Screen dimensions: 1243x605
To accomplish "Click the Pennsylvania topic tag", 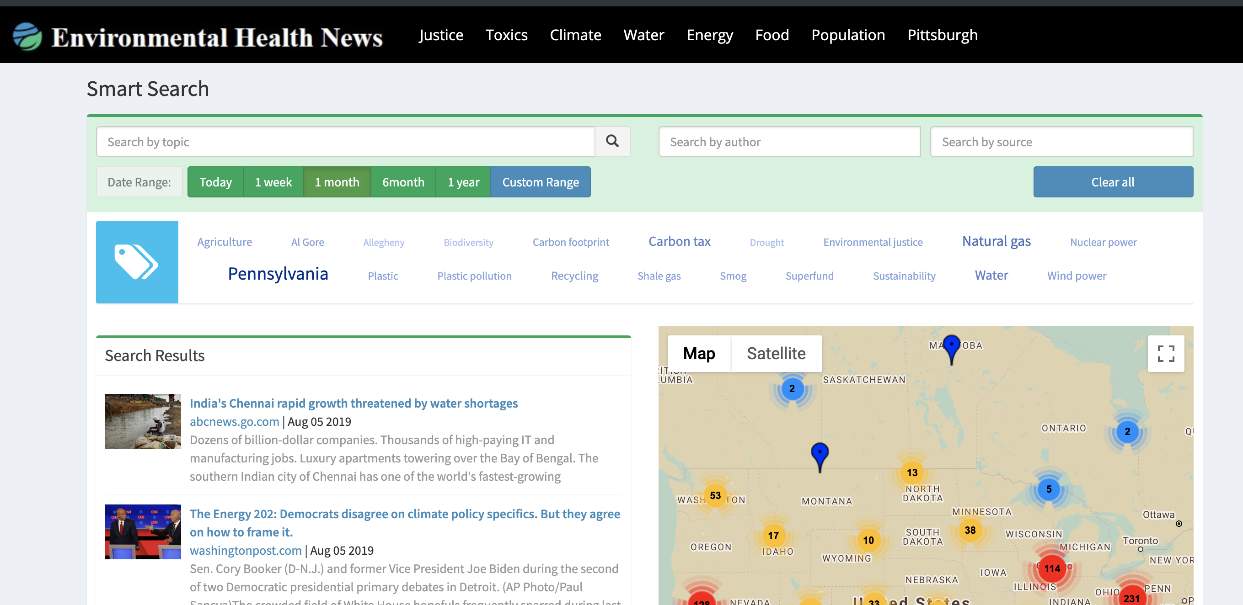I will tap(278, 274).
